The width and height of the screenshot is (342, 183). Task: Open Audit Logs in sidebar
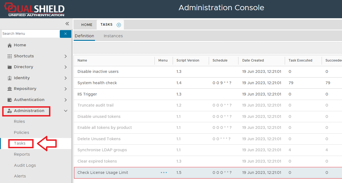(x=25, y=165)
